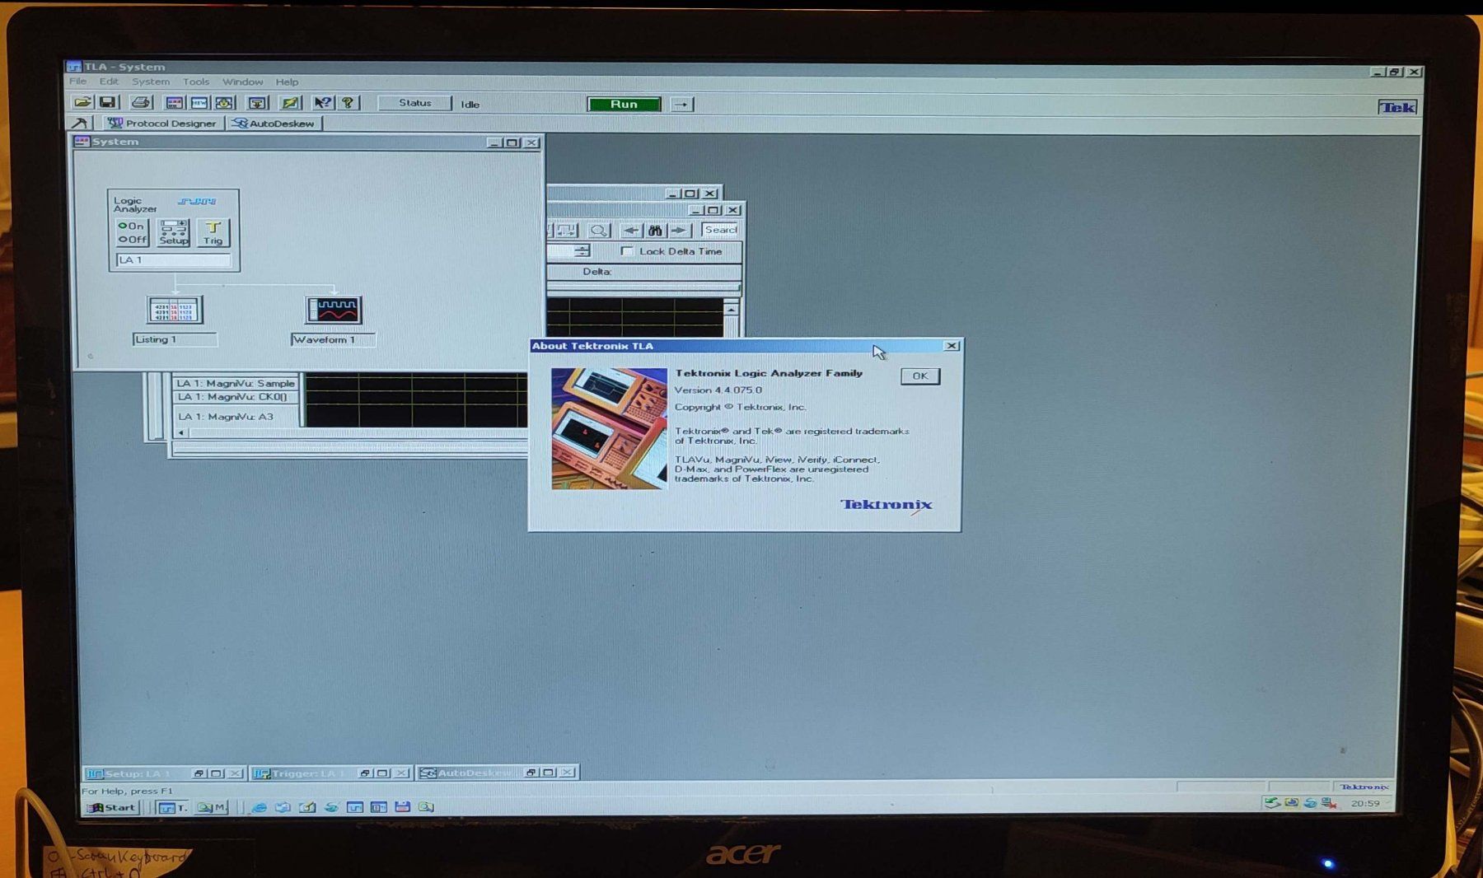Viewport: 1483px width, 878px height.
Task: Save the system with the floppy disk icon
Action: (x=107, y=103)
